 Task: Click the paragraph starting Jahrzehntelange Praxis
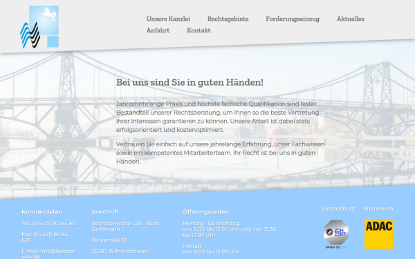[x=218, y=117]
